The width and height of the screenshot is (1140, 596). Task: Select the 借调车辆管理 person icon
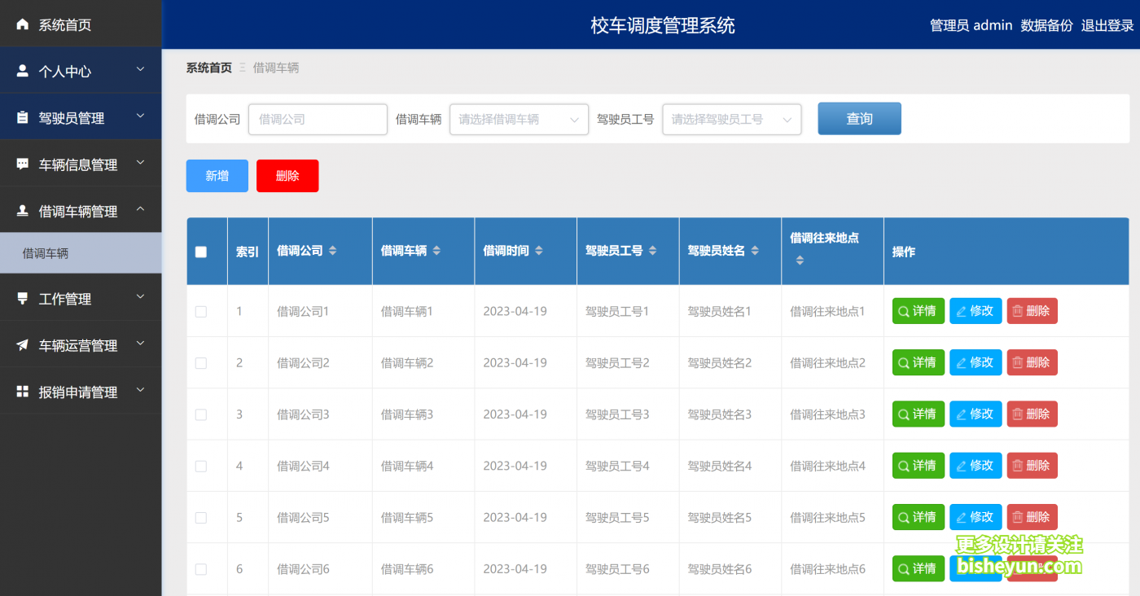[22, 210]
